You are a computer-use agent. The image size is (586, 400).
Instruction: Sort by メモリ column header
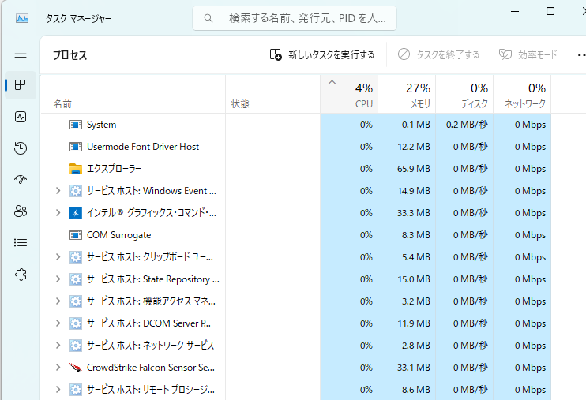tap(407, 94)
